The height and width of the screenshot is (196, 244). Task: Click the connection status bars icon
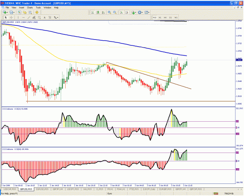click(x=216, y=194)
